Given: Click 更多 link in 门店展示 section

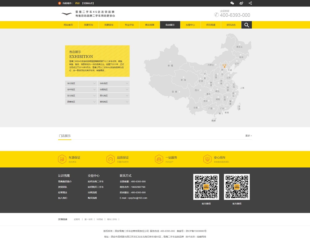Looking at the screenshot, I should pos(248,136).
